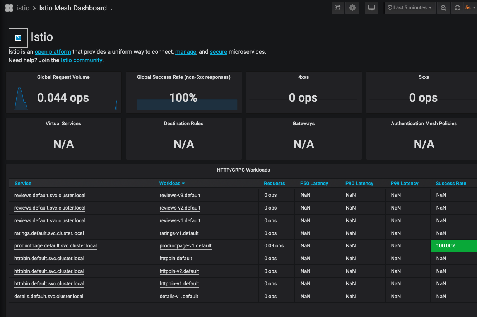Open service link in reviews-v3.default row
The image size is (477, 317).
(50, 196)
